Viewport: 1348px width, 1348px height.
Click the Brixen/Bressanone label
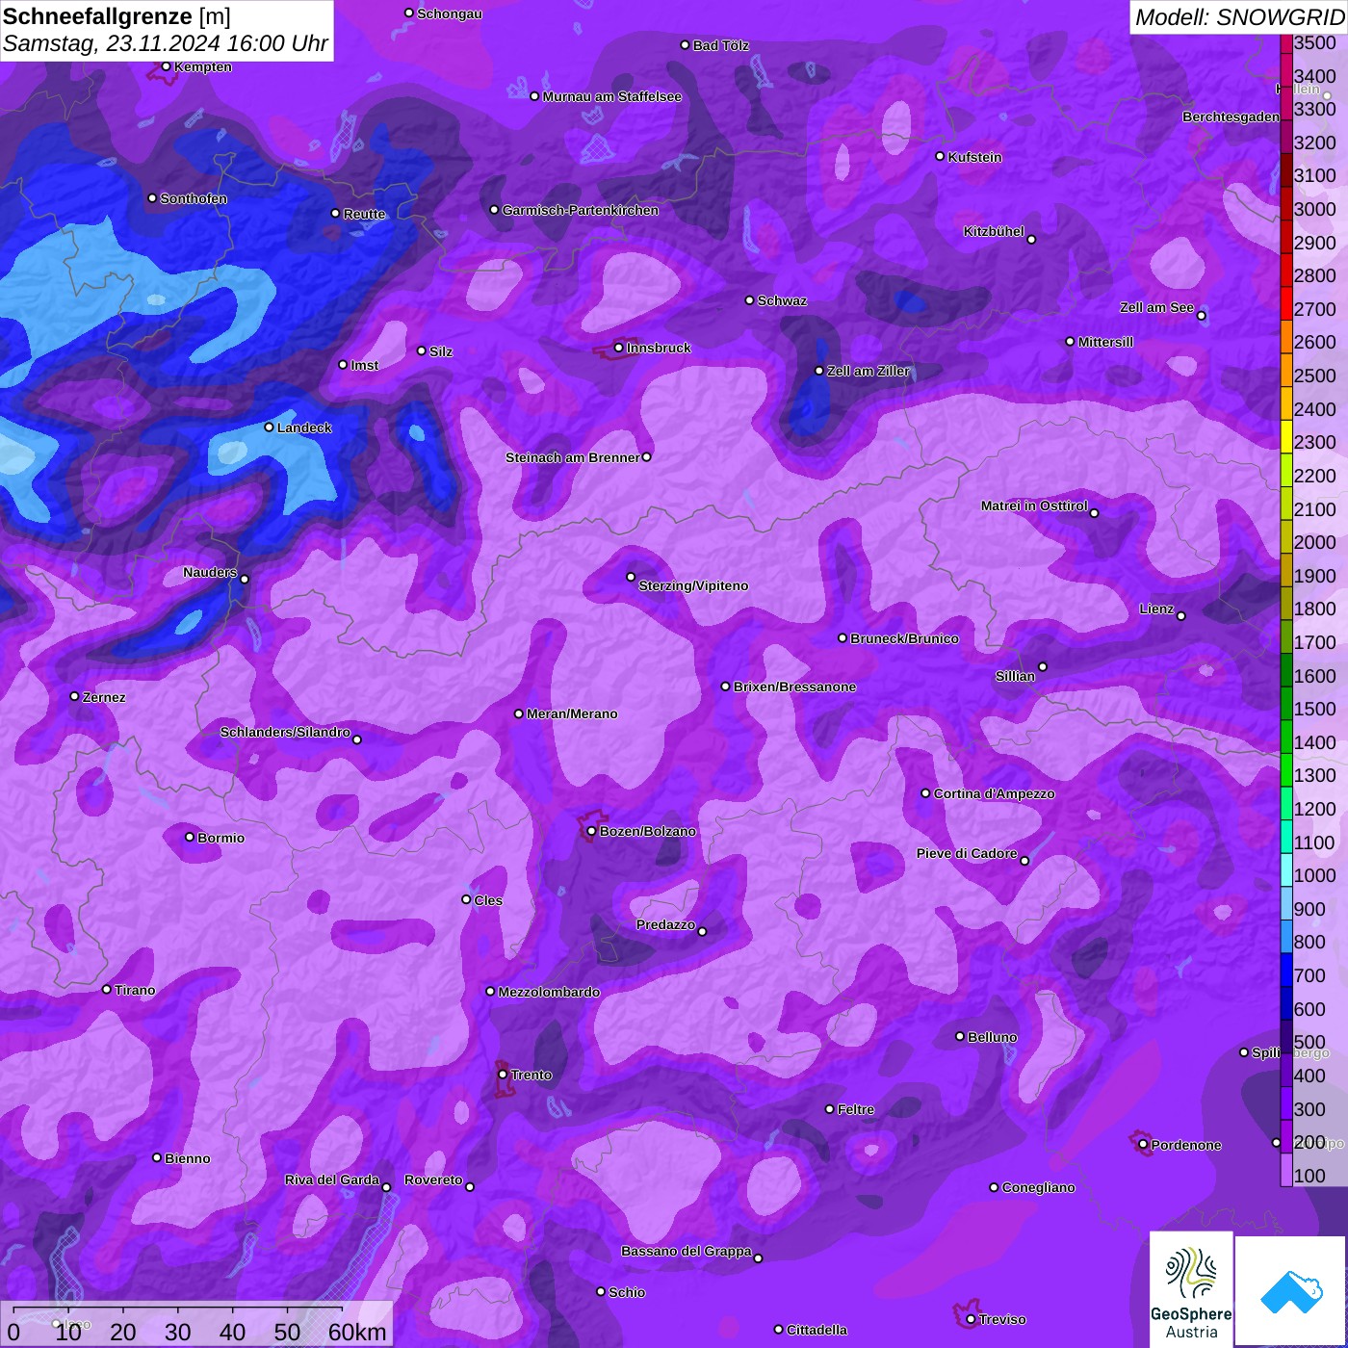tap(794, 687)
